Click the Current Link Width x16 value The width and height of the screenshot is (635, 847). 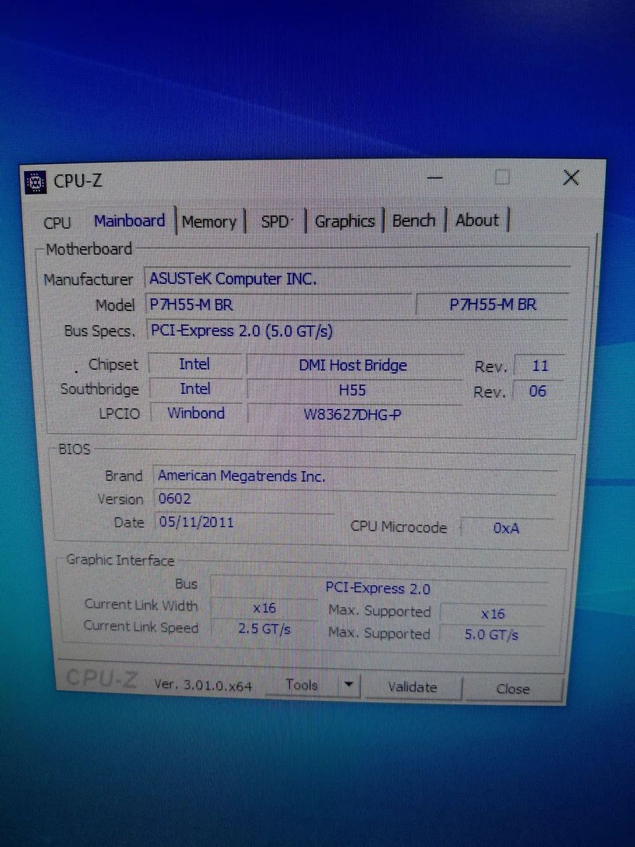point(265,607)
